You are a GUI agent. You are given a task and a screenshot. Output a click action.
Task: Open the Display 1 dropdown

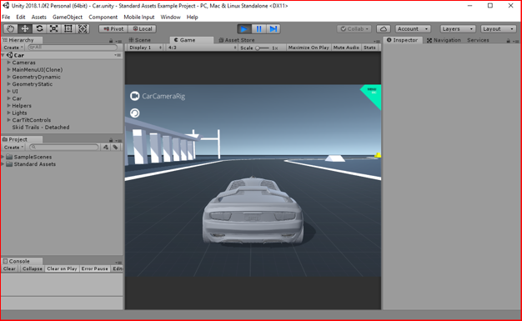(145, 48)
